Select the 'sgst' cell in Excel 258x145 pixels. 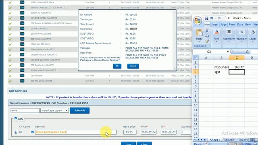(x=221, y=72)
